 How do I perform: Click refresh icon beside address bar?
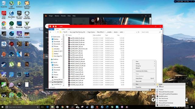(139, 32)
